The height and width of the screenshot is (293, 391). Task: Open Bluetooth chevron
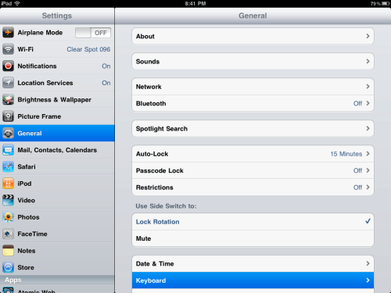click(x=368, y=103)
